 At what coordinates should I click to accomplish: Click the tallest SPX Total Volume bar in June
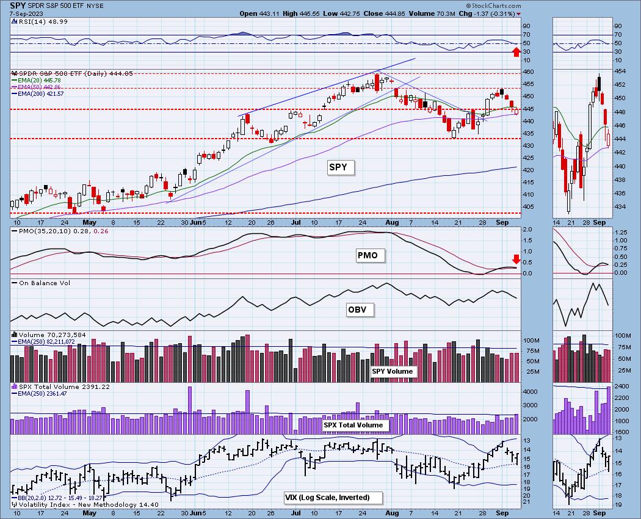(247, 412)
